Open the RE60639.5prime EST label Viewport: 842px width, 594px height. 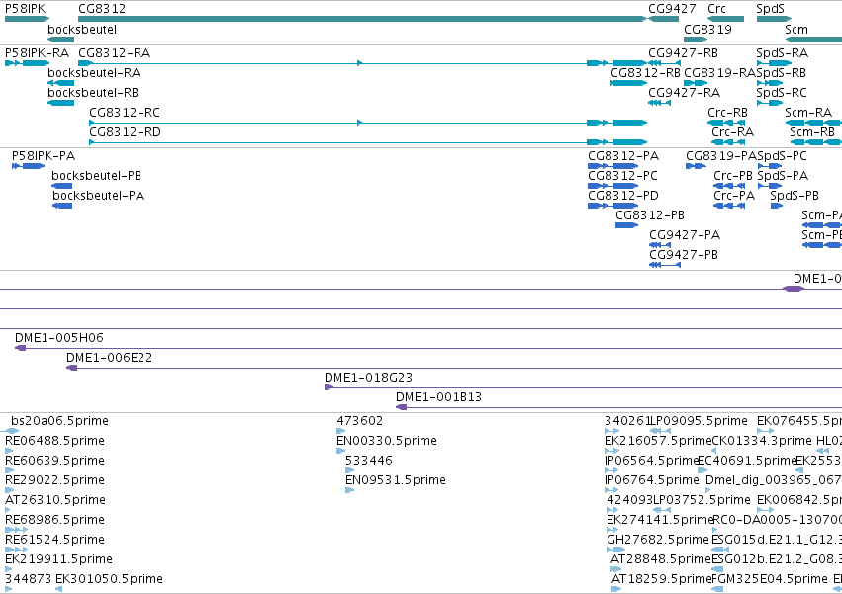click(x=54, y=461)
